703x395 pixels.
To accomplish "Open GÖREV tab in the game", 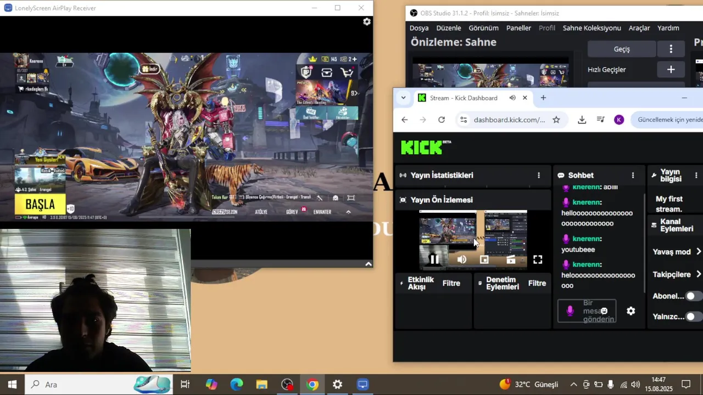I will pos(292,212).
